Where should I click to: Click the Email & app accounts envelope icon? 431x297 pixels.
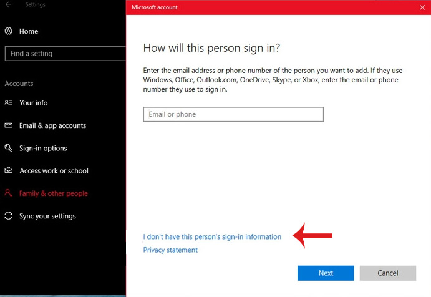9,125
